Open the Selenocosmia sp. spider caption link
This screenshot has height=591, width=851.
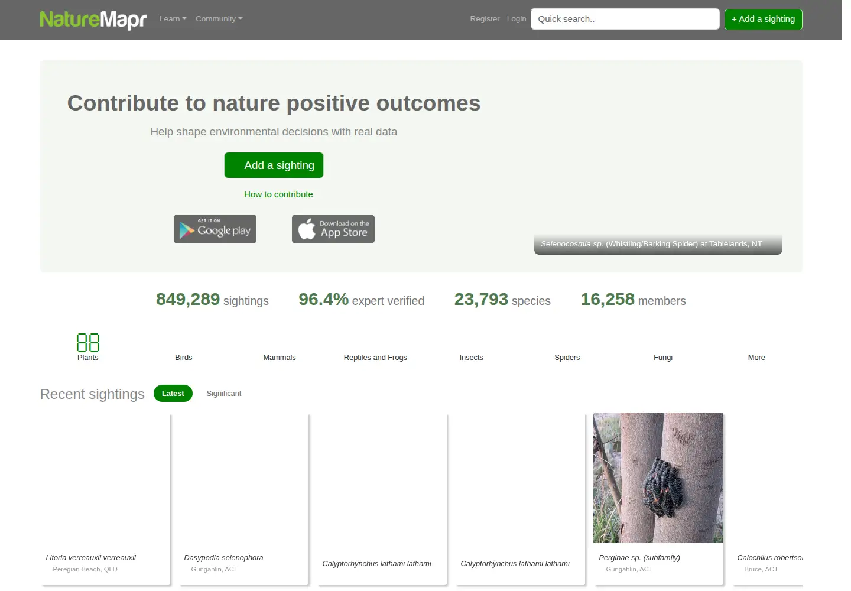point(651,244)
